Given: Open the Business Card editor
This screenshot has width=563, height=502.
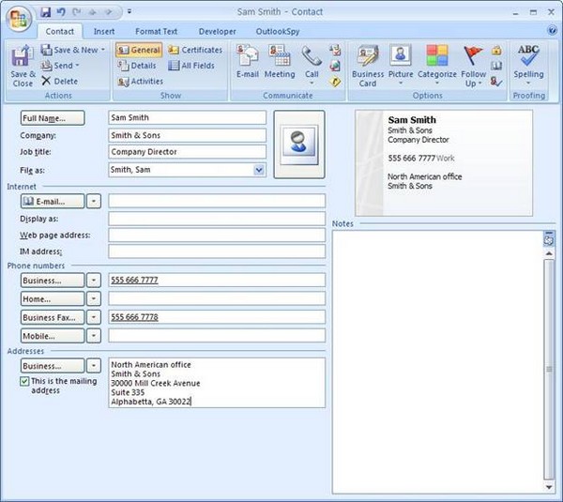Looking at the screenshot, I should click(x=368, y=66).
